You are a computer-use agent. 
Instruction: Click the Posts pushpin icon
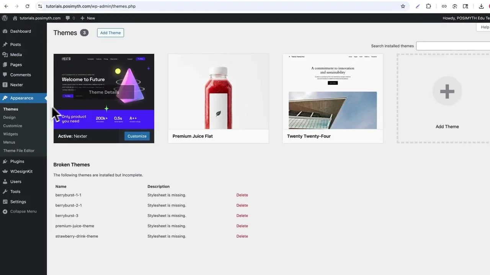[5, 45]
